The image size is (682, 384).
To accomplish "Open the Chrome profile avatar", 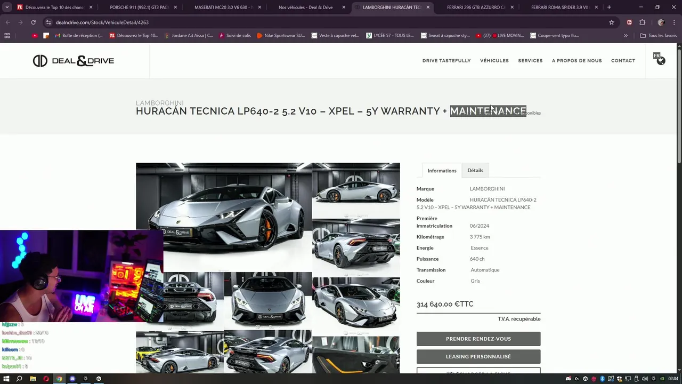I will tap(661, 22).
